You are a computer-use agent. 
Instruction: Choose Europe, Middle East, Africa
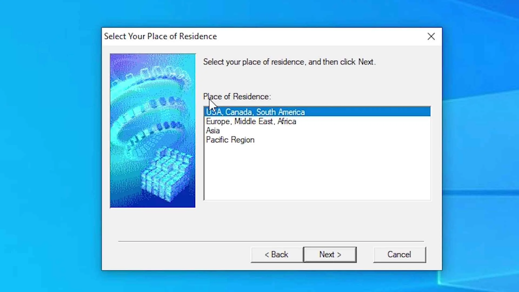pyautogui.click(x=317, y=121)
